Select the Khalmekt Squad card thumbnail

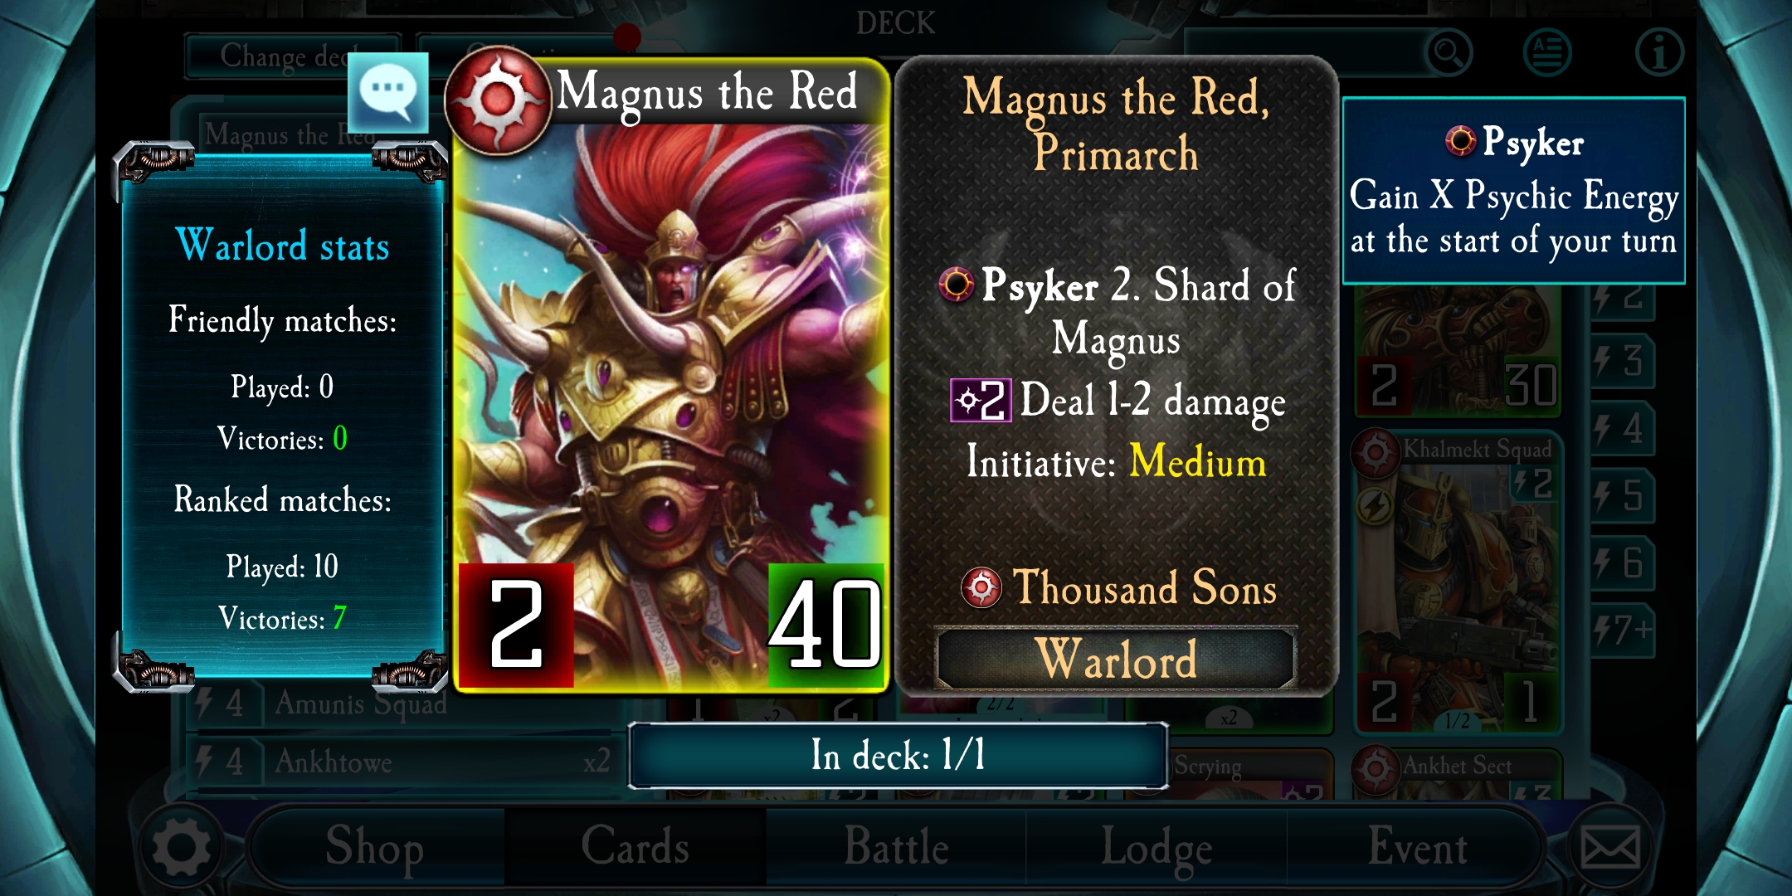point(1458,581)
